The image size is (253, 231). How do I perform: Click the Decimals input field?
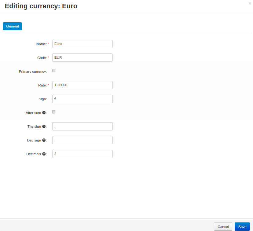click(x=82, y=154)
